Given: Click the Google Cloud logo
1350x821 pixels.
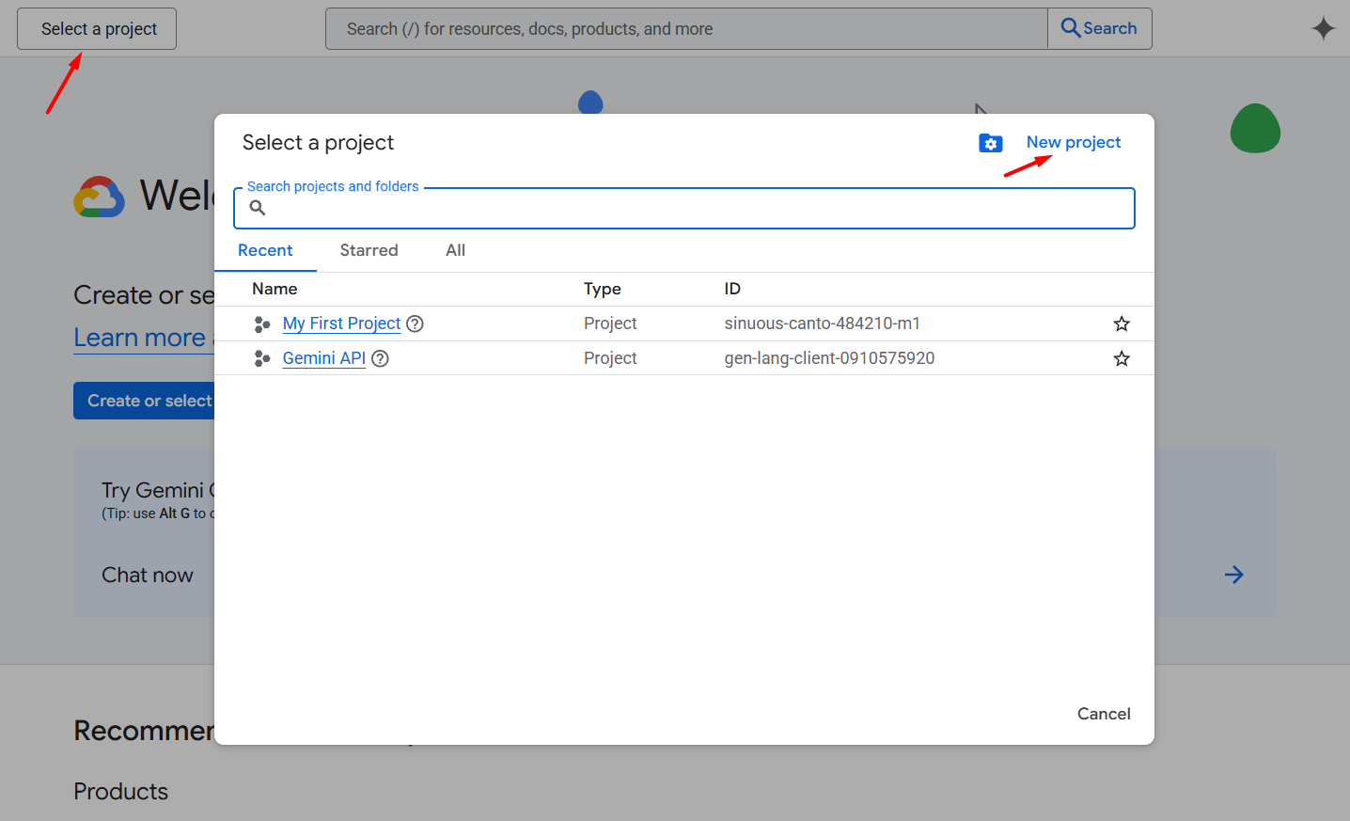Looking at the screenshot, I should (100, 197).
